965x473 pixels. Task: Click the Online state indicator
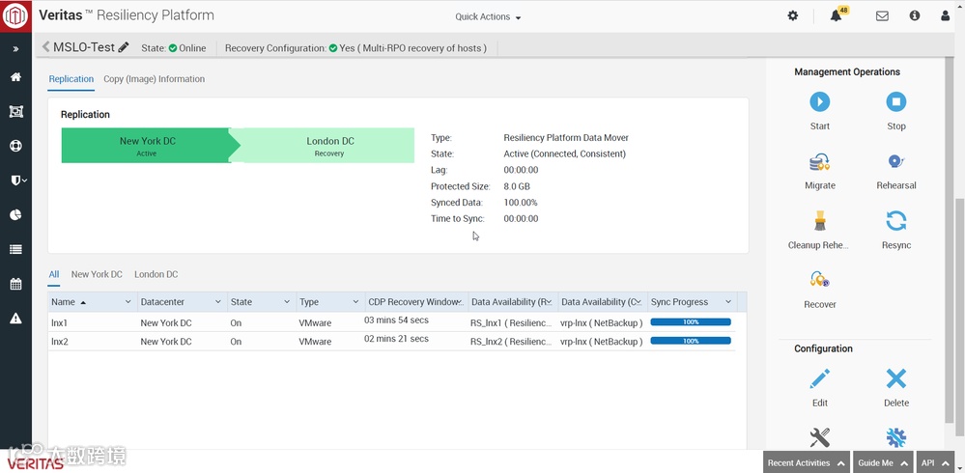[187, 48]
